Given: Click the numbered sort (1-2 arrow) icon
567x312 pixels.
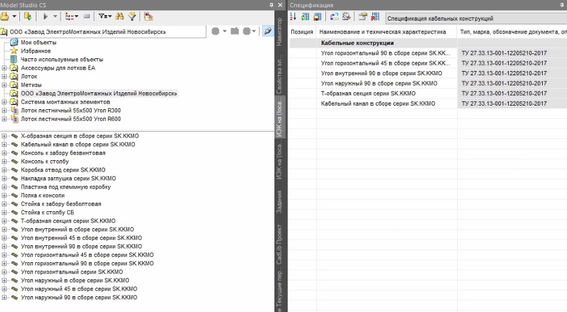Looking at the screenshot, I should tap(293, 16).
